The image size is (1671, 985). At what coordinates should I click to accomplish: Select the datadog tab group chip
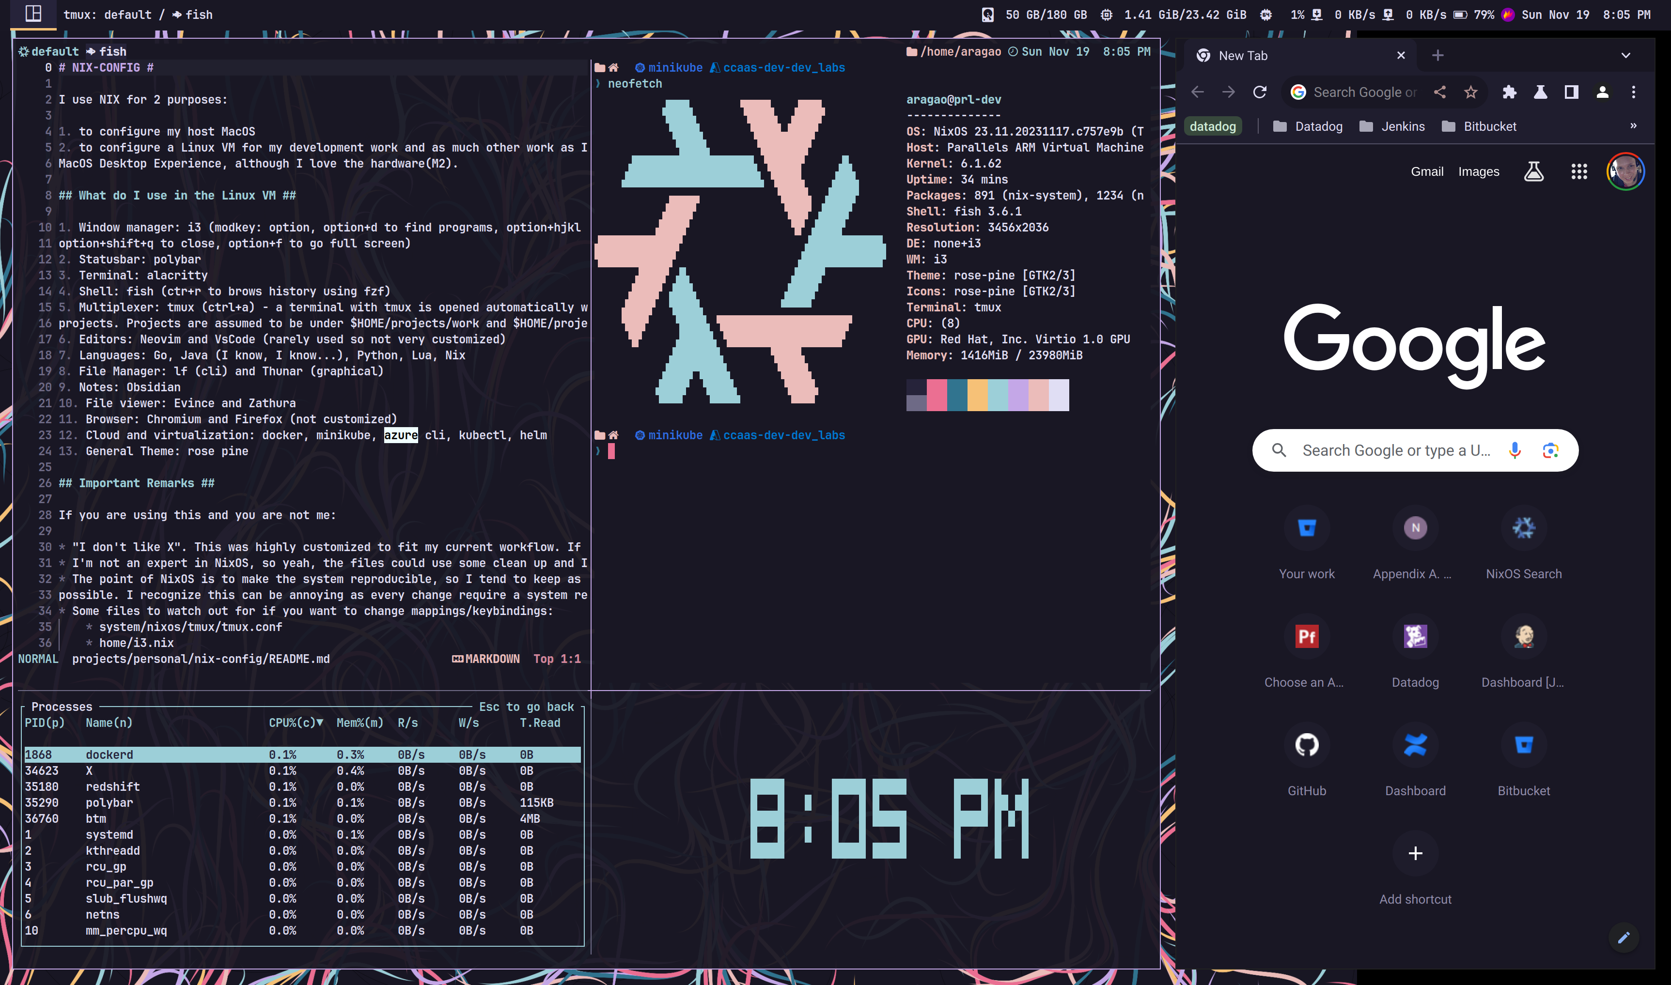pyautogui.click(x=1212, y=127)
